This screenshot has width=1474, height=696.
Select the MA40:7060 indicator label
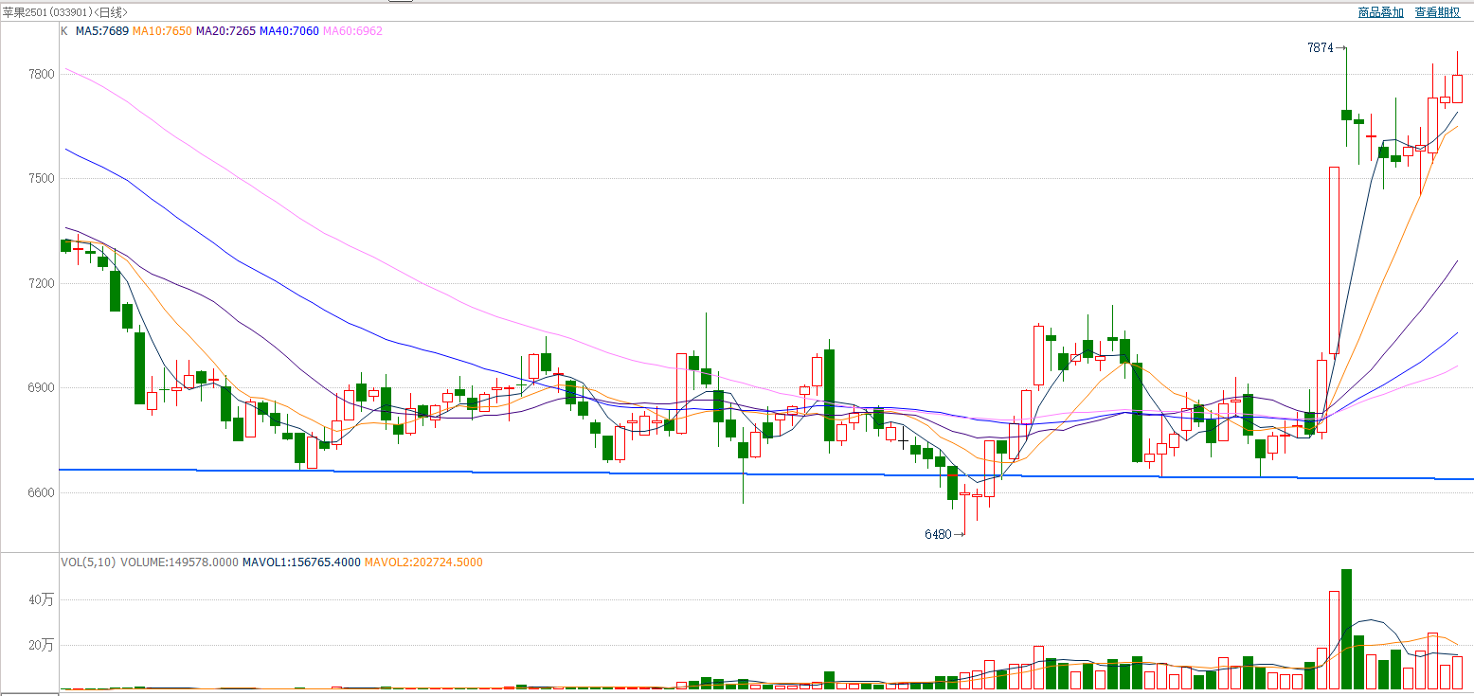point(289,31)
